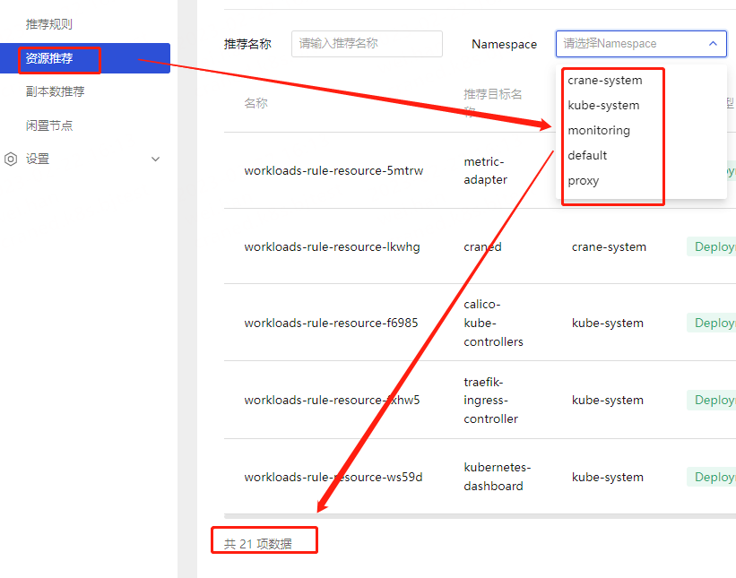Click workloads-rule-resource-ws59d row name

point(333,477)
